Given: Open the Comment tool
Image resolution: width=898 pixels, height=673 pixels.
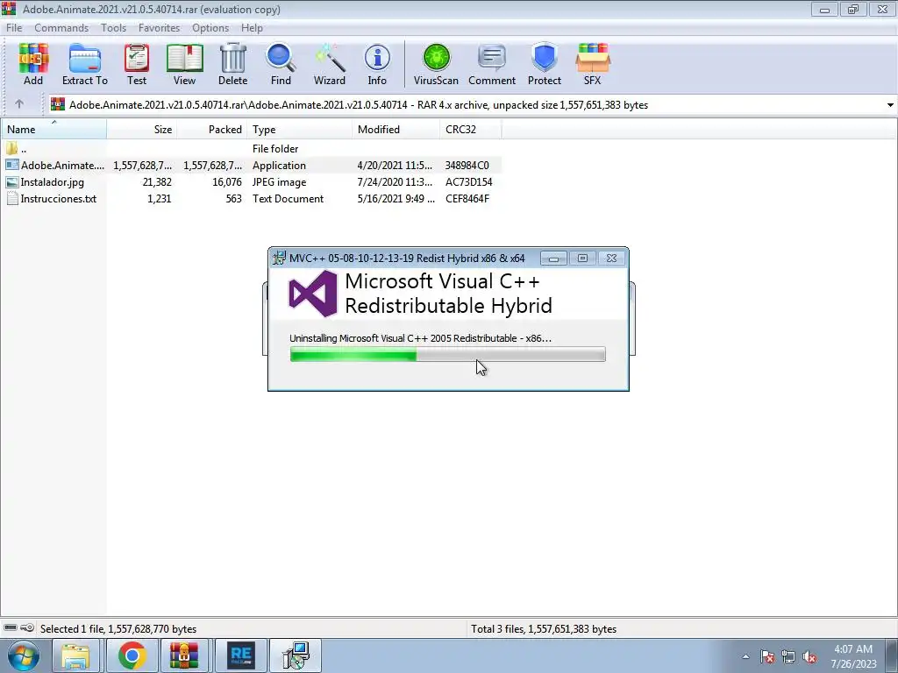Looking at the screenshot, I should [x=492, y=64].
